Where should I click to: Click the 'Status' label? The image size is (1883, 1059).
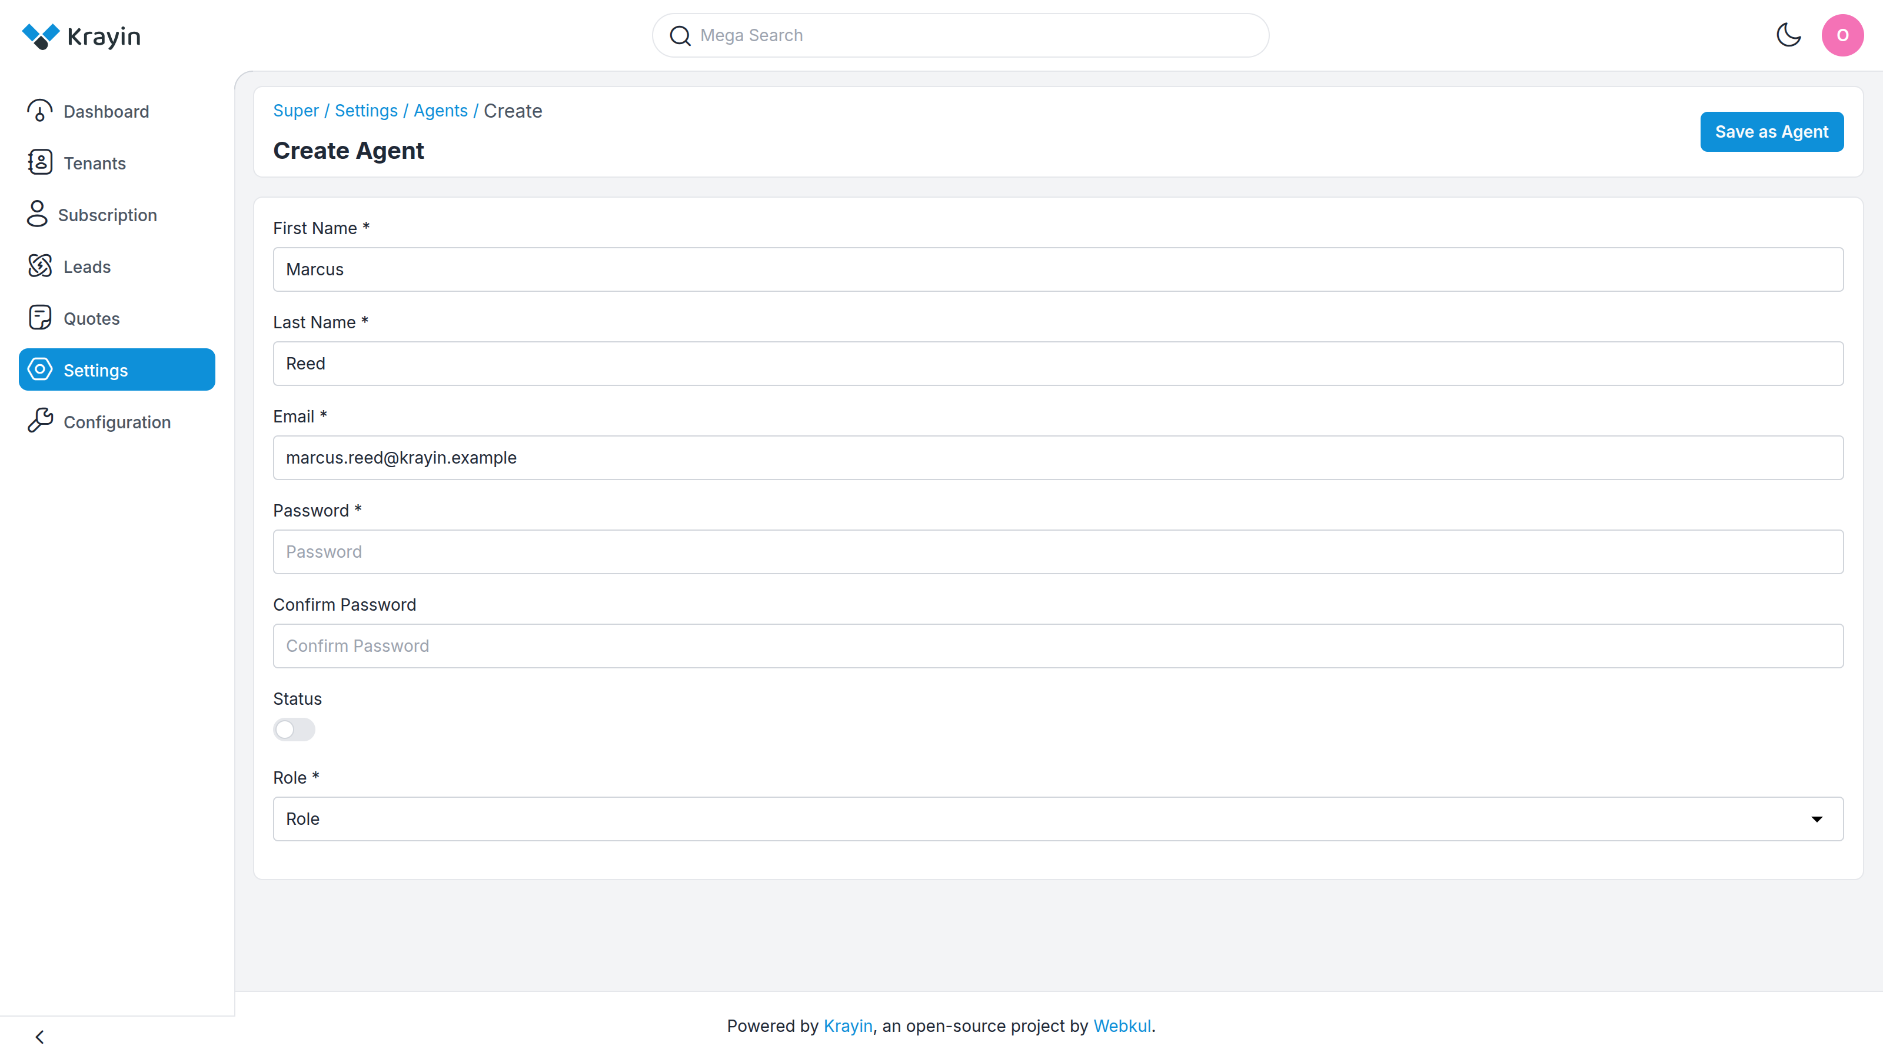pyautogui.click(x=297, y=699)
